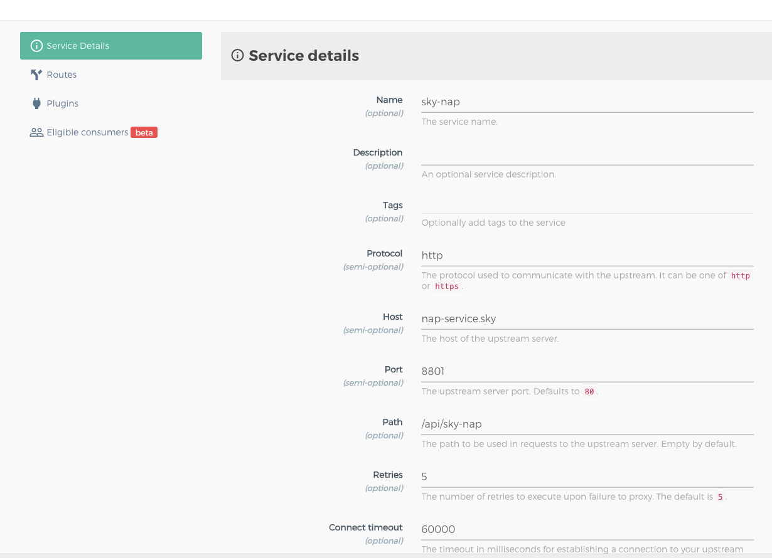Open the Plugins section
The image size is (772, 558).
click(62, 103)
